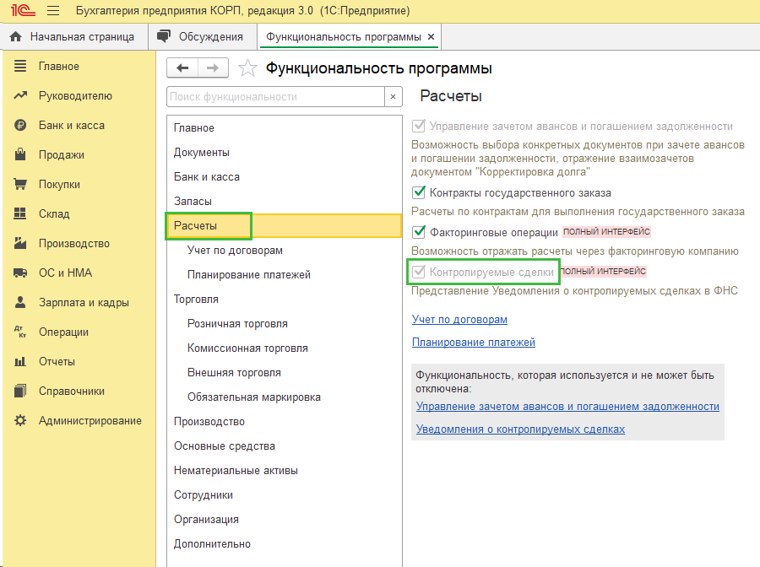Click the Поиск функциональности search field
Screen dimensions: 760x567
tap(275, 97)
